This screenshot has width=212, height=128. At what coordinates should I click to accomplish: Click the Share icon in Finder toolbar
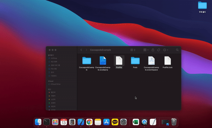pos(153,50)
